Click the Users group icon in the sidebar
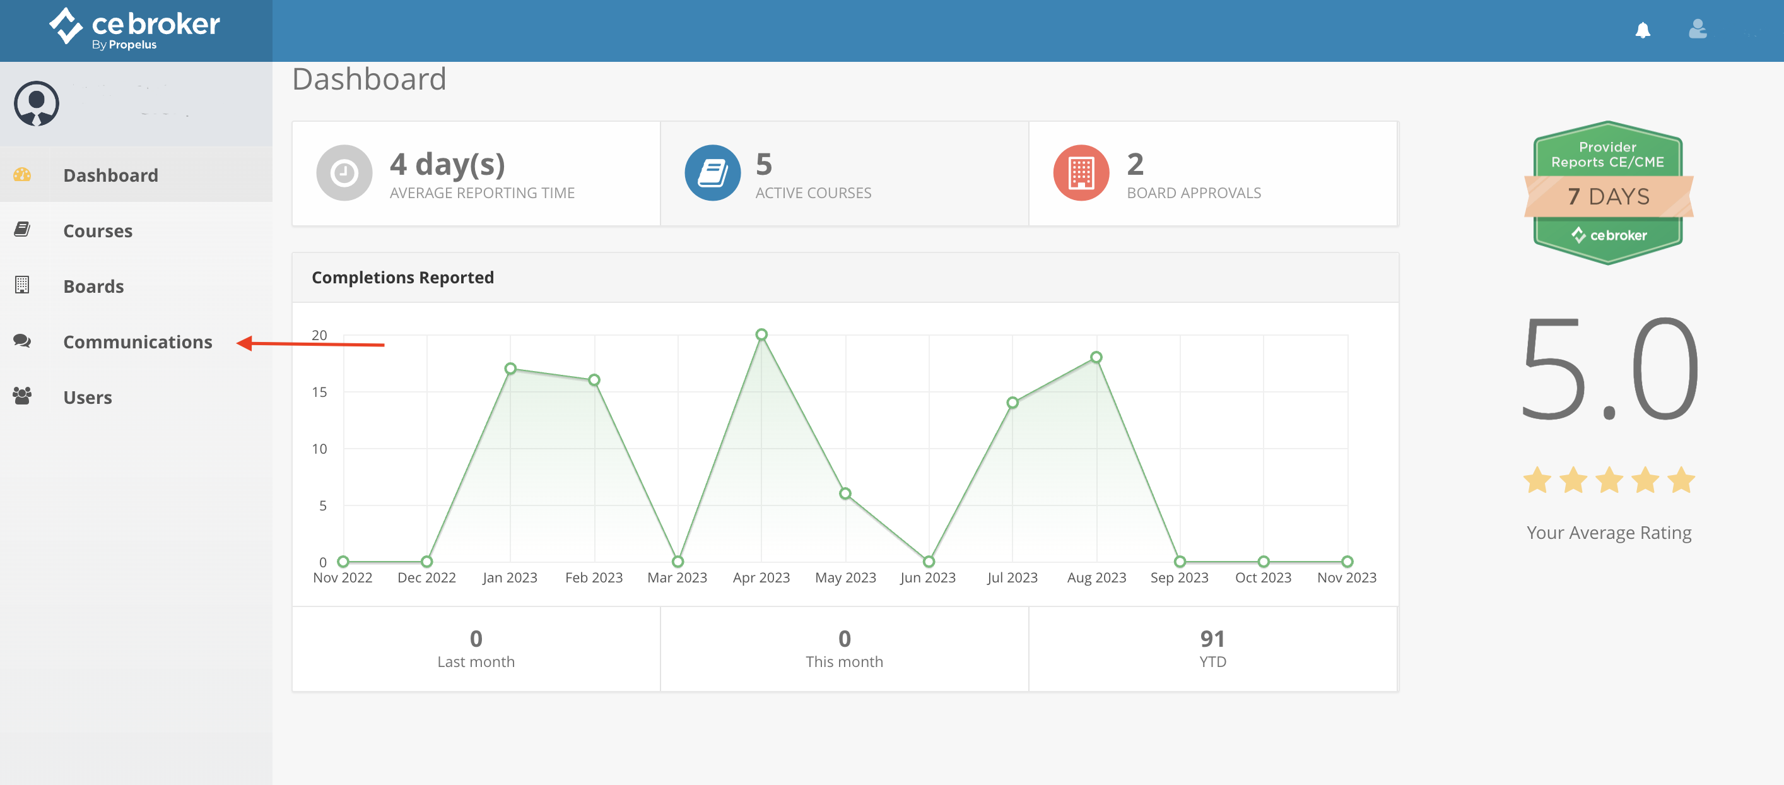1784x785 pixels. (22, 396)
